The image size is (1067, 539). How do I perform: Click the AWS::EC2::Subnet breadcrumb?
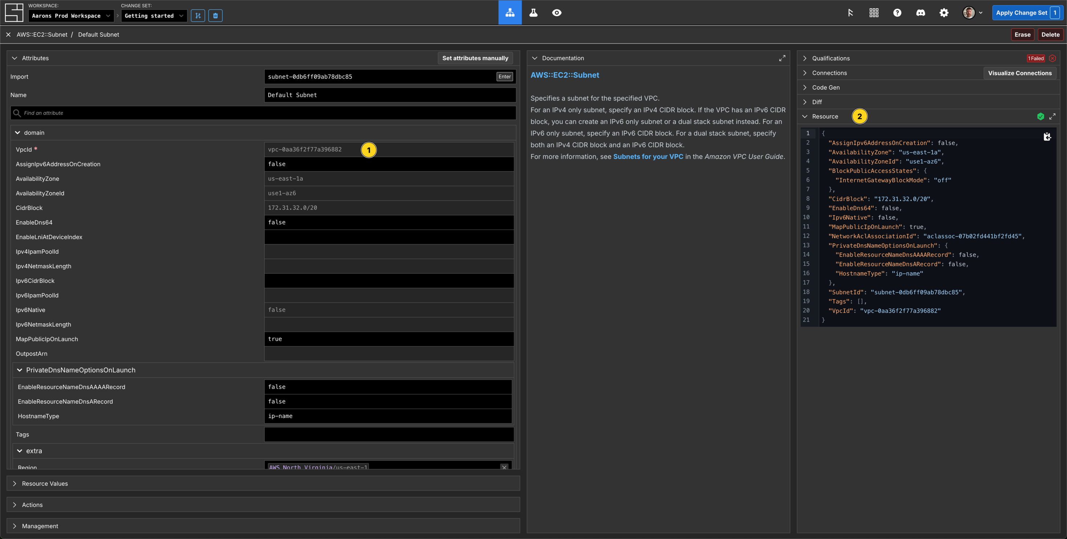coord(42,35)
